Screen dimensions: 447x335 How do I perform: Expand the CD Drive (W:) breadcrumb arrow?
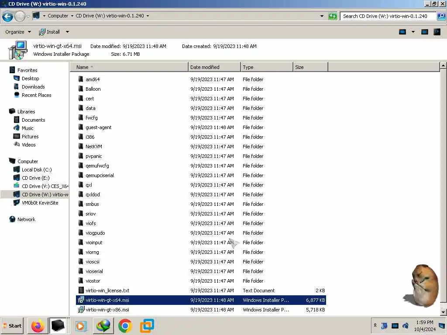(x=148, y=16)
